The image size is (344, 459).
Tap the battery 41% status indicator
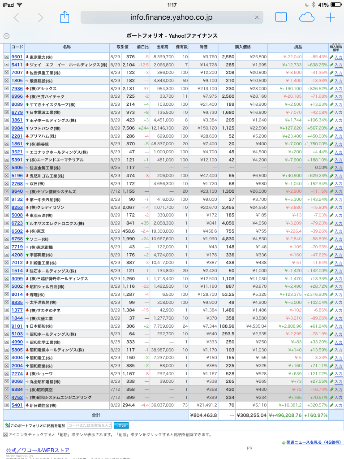point(330,4)
